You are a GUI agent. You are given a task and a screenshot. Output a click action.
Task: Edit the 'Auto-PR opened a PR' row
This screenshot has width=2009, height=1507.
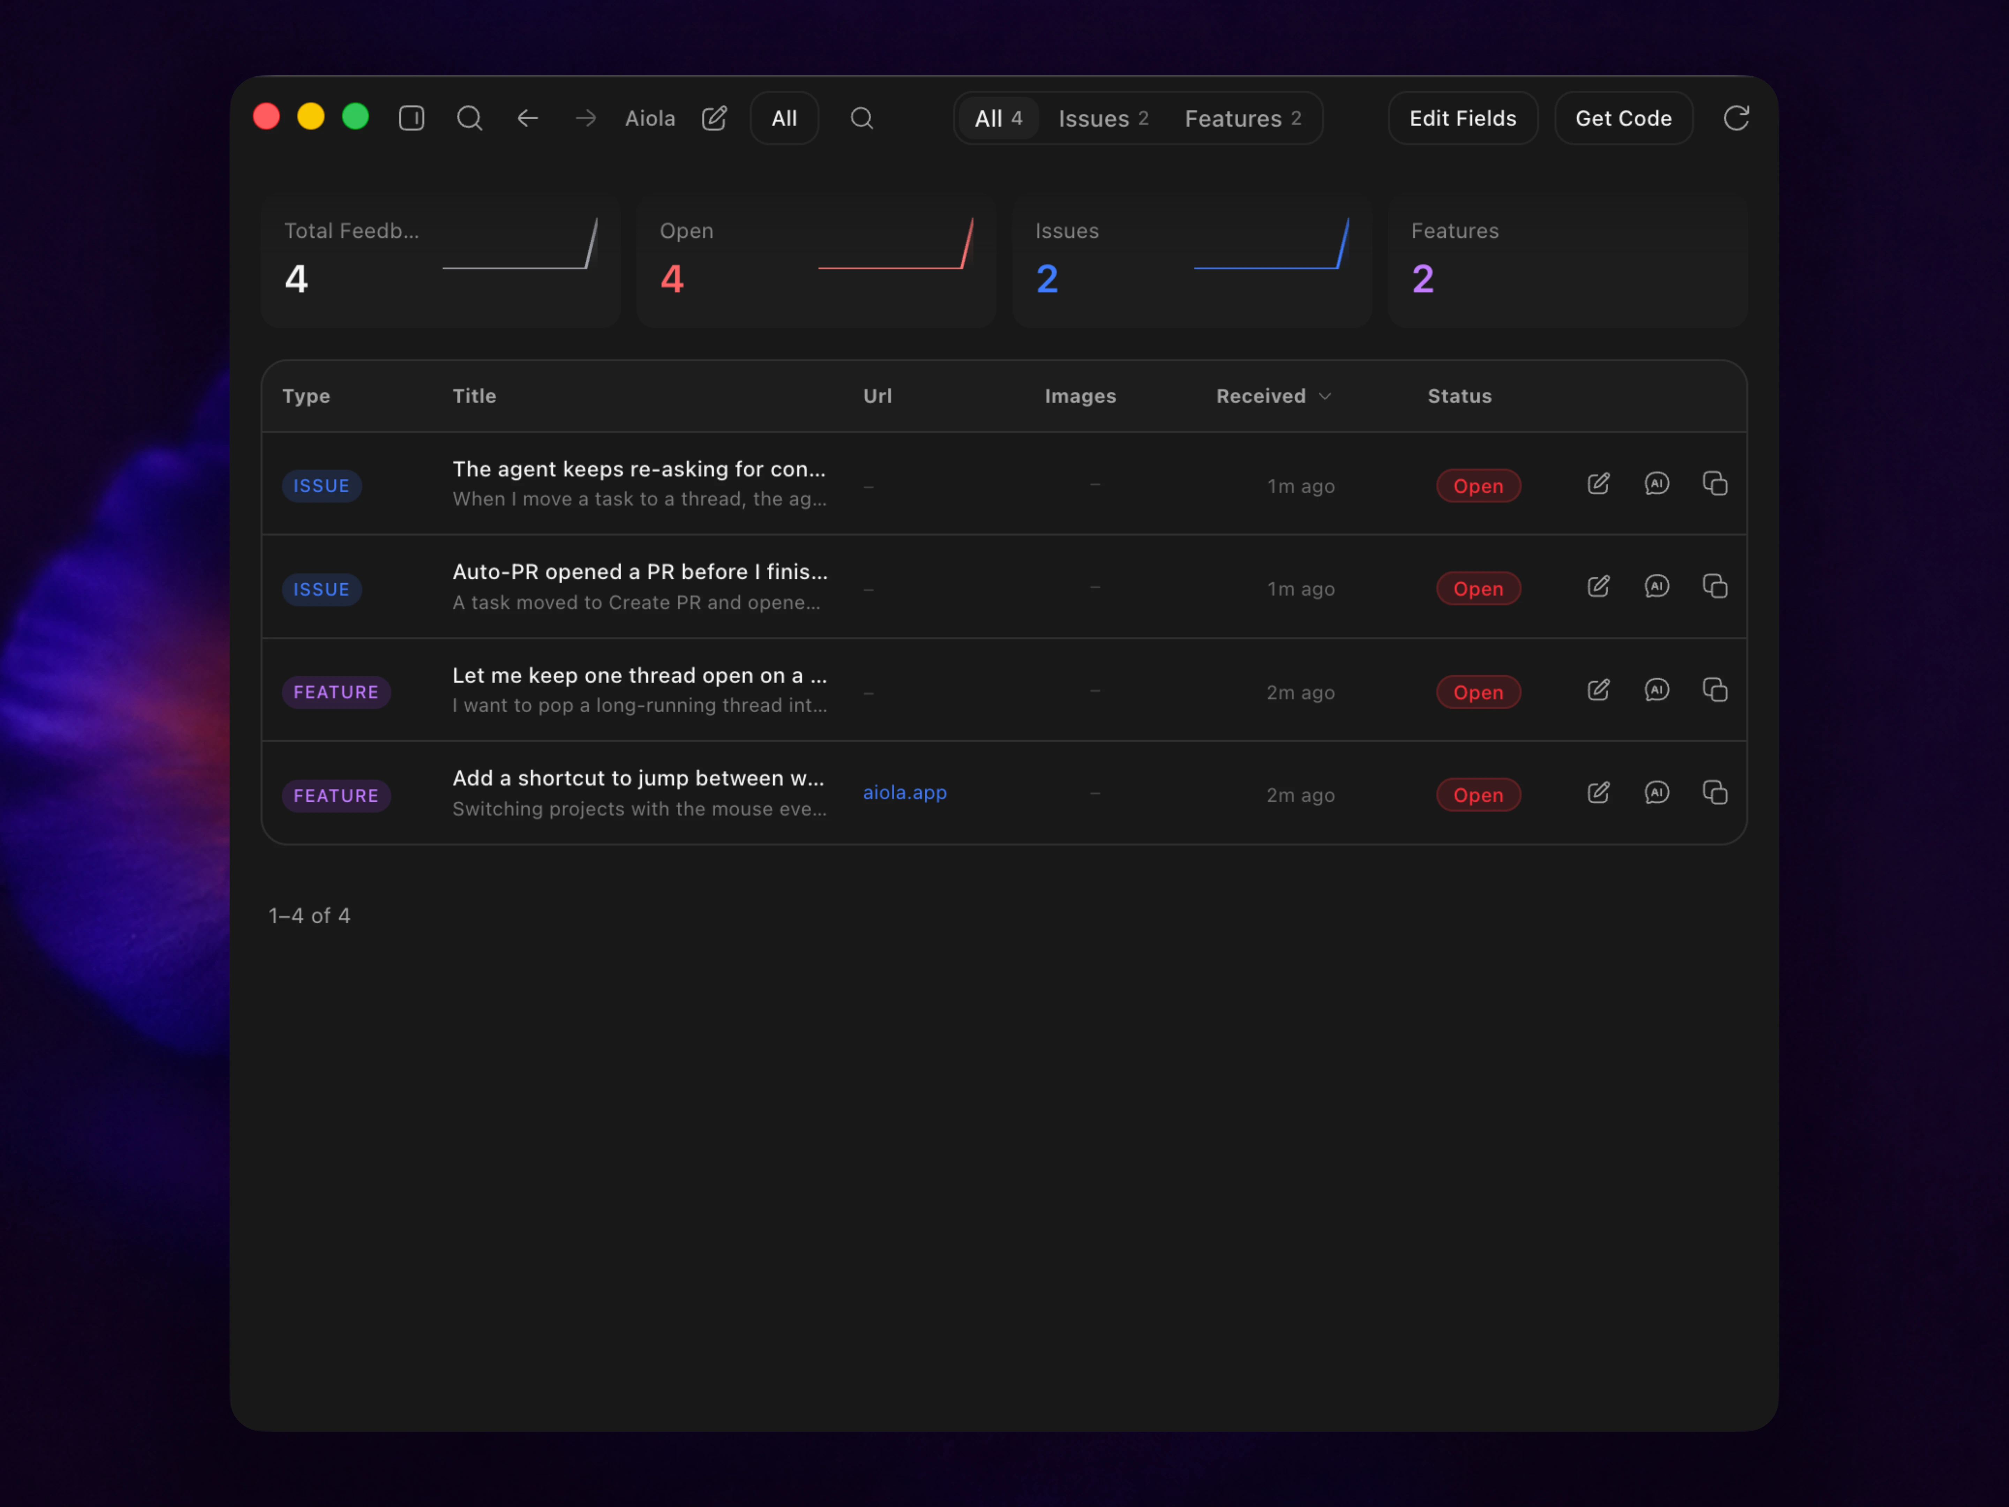point(1598,586)
